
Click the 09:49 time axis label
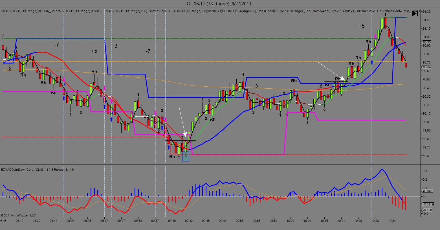pos(223,221)
